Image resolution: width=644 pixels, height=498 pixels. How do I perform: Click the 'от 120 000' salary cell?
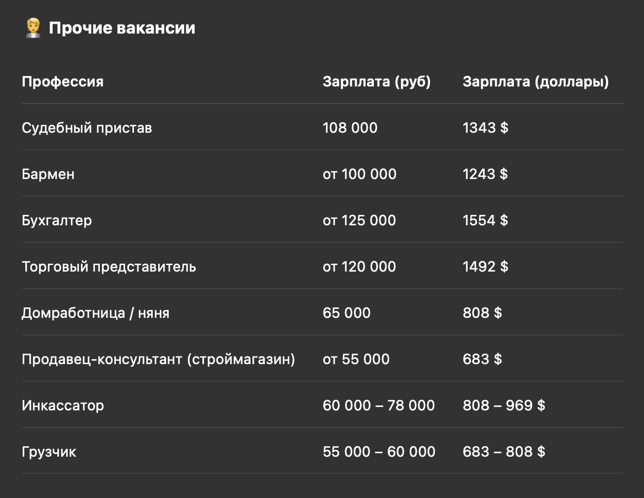tap(359, 267)
